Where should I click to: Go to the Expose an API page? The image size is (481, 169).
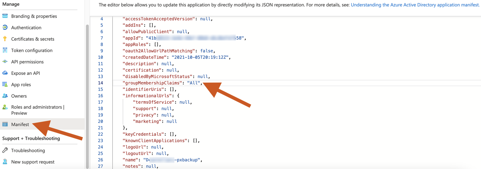point(26,73)
